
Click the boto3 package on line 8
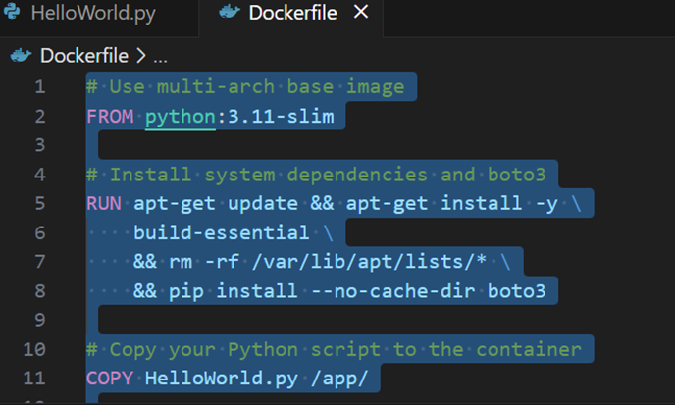pyautogui.click(x=517, y=291)
